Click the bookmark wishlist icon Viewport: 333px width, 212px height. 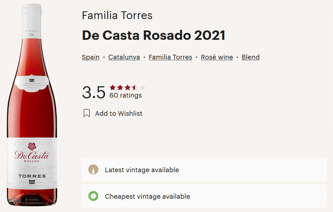(87, 113)
